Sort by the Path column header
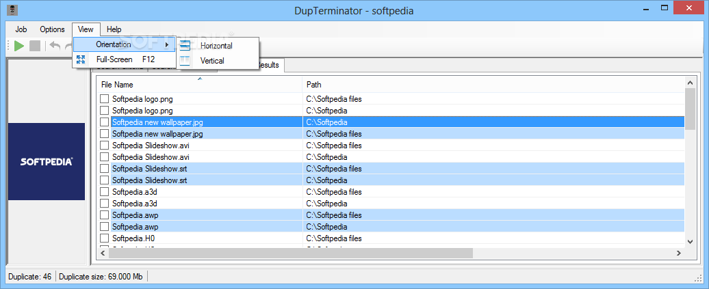709x289 pixels. (493, 85)
